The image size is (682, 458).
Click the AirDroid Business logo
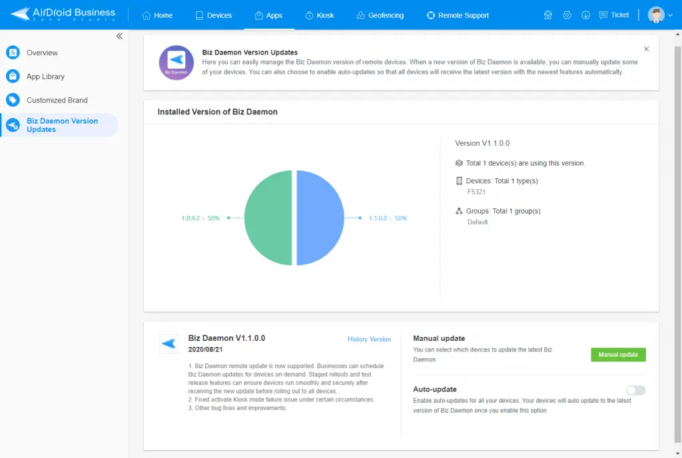pos(63,15)
